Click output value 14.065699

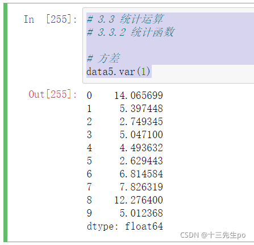click(139, 95)
